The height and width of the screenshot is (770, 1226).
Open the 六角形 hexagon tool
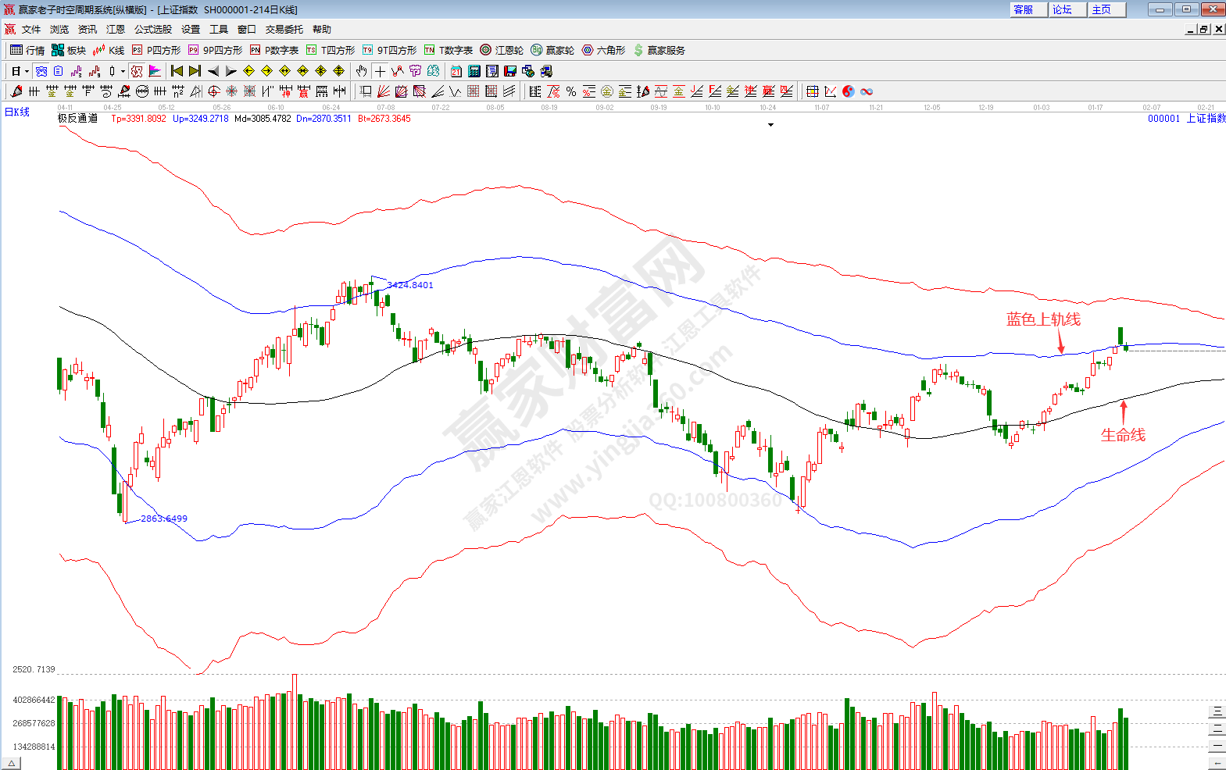pos(603,50)
